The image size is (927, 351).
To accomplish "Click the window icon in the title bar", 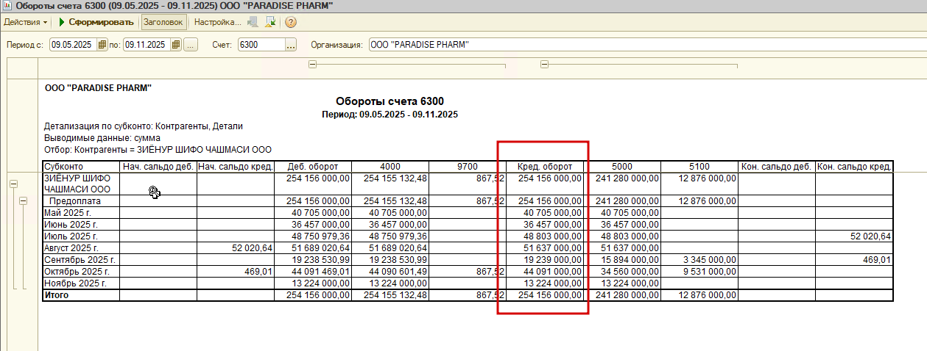I will coord(7,6).
